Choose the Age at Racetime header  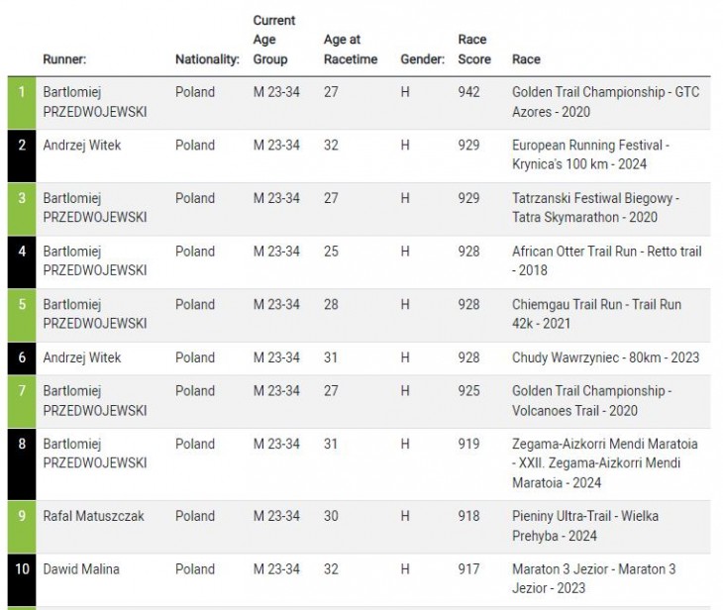(x=350, y=50)
